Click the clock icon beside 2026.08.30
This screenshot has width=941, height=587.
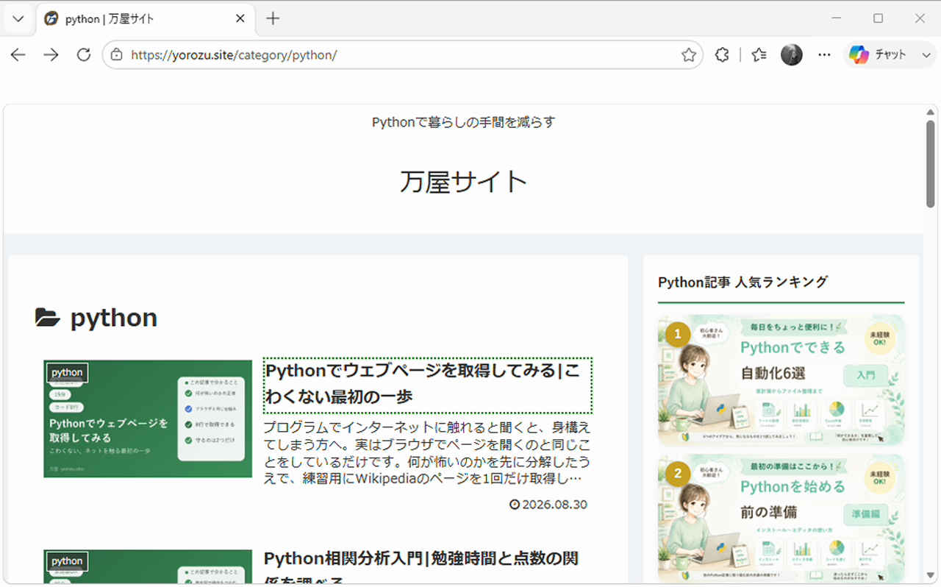[x=515, y=505]
